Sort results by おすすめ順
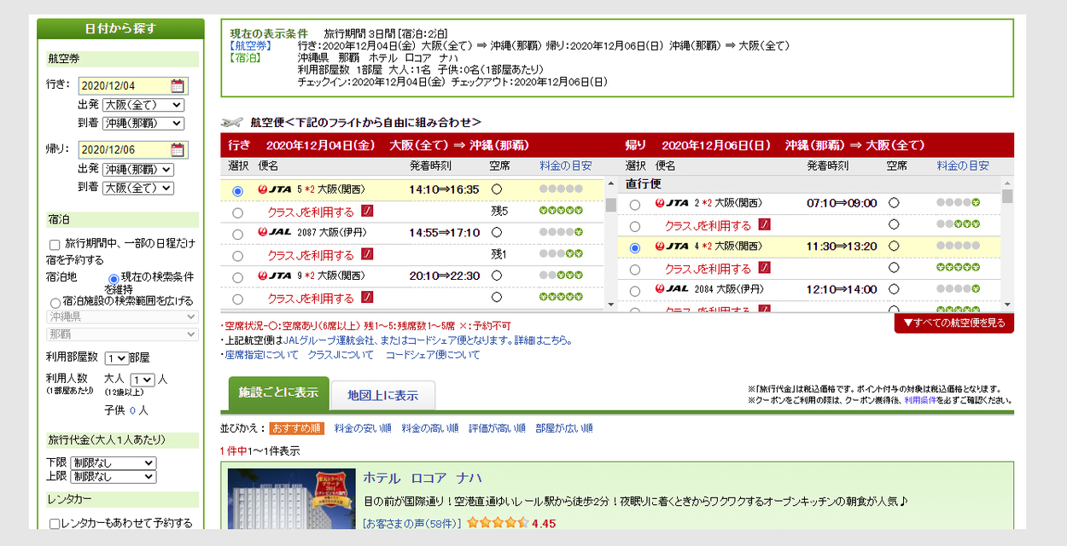1067x546 pixels. (x=297, y=428)
